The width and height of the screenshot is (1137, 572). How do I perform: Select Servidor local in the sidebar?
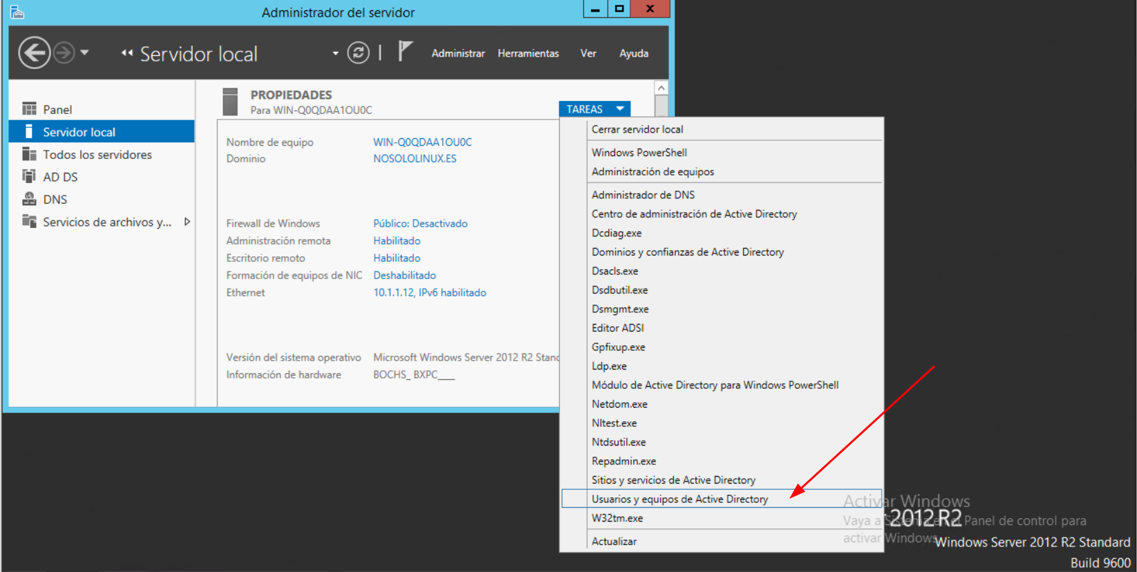coord(79,132)
